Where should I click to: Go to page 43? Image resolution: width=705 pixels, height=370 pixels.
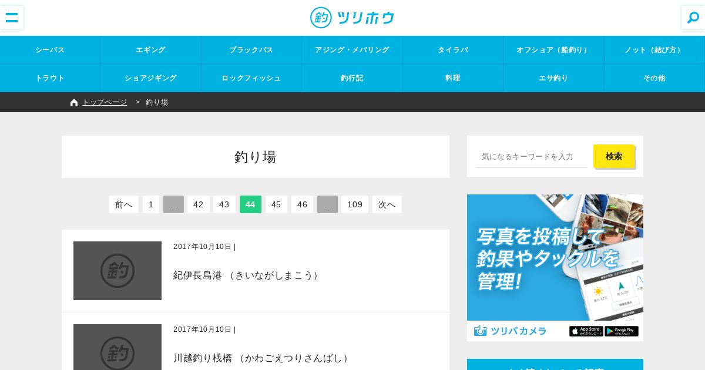click(224, 204)
